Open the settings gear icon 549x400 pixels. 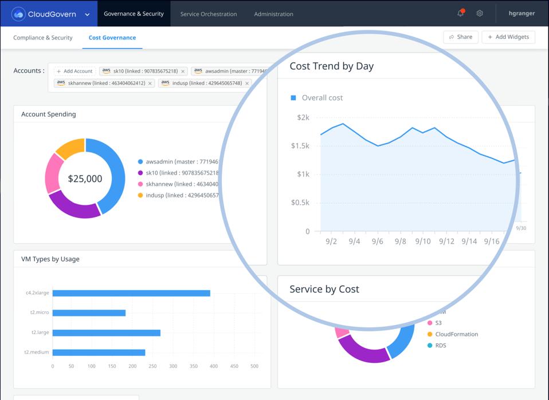tap(480, 13)
